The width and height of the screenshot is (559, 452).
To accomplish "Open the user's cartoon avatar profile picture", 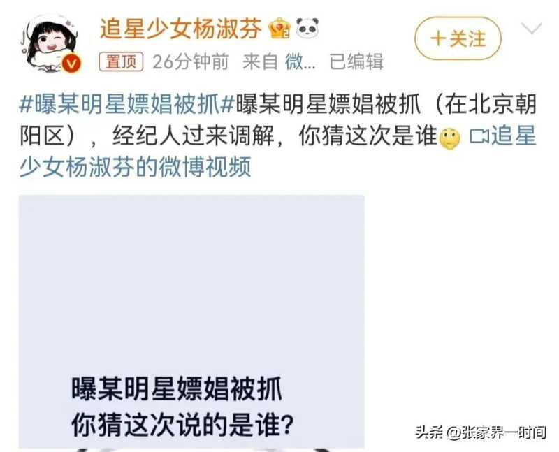I will click(x=49, y=43).
